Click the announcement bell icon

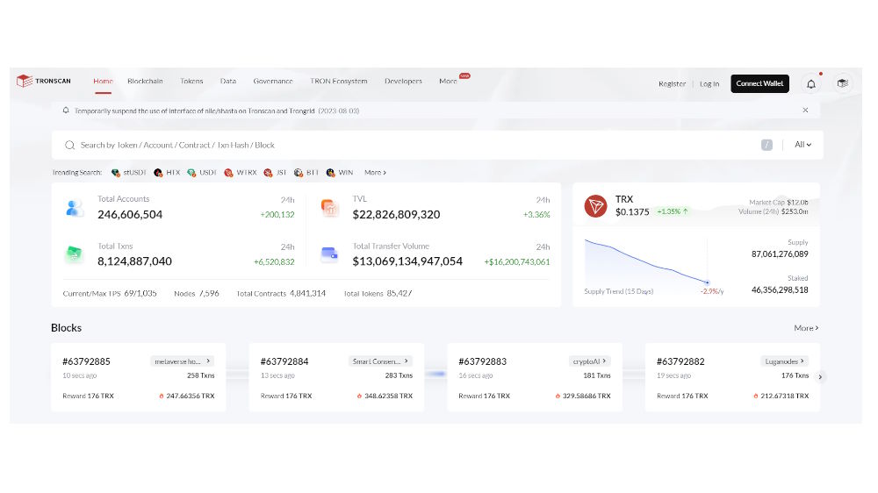[66, 111]
